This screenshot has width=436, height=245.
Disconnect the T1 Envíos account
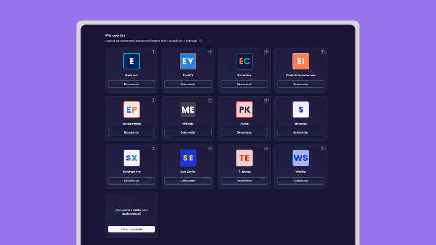click(244, 180)
